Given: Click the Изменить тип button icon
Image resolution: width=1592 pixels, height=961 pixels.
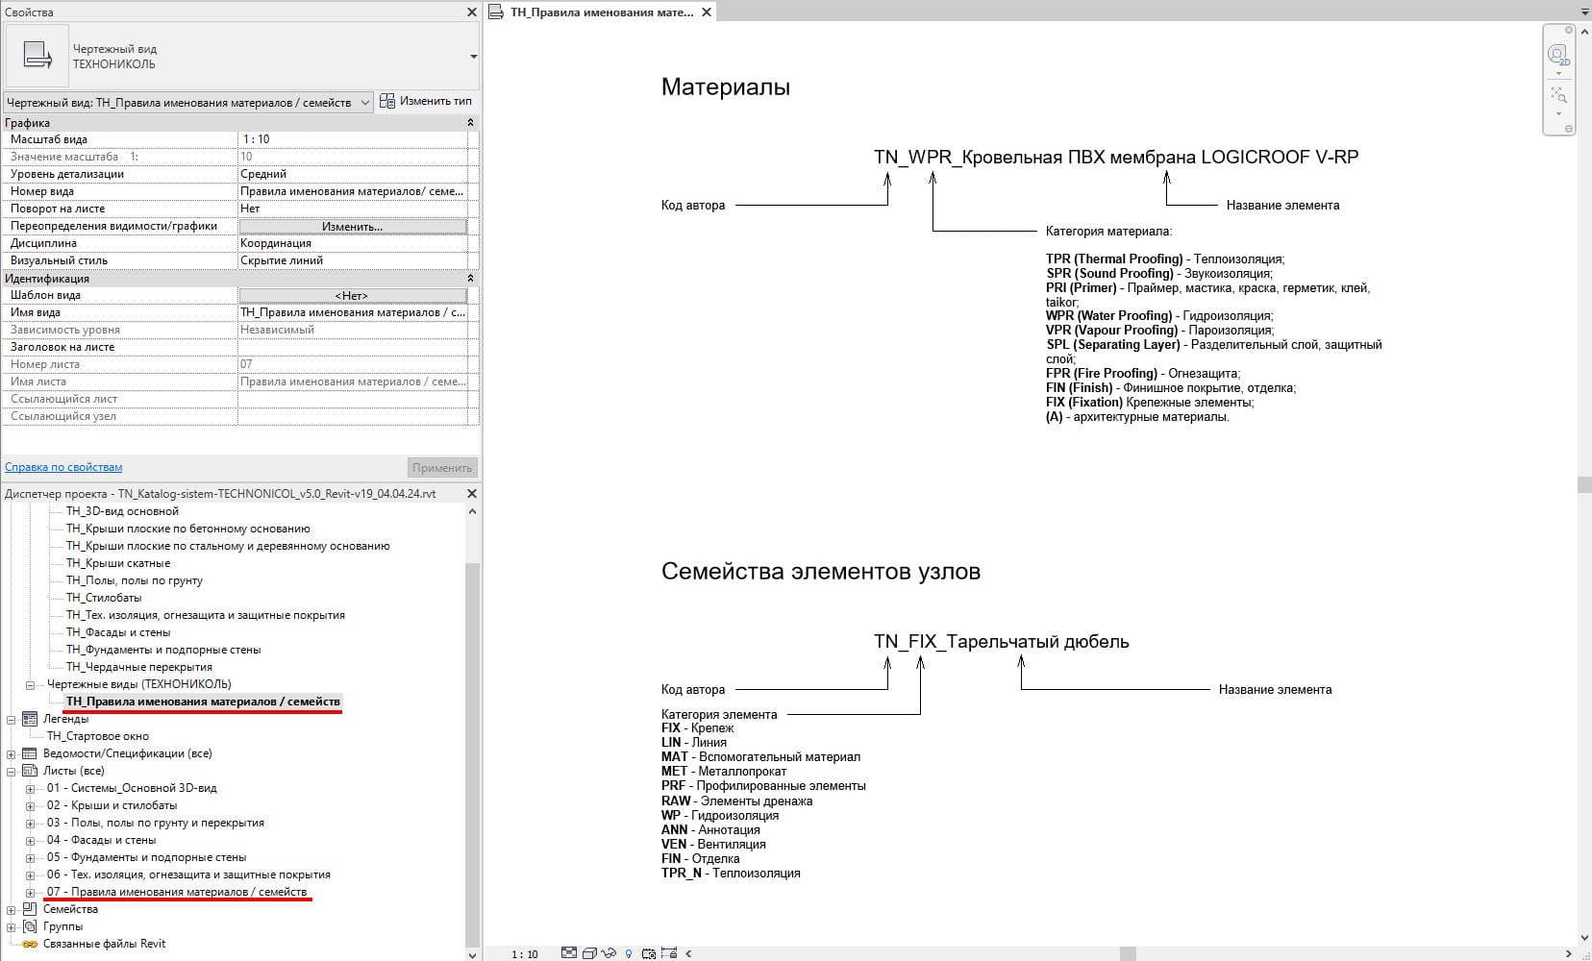Looking at the screenshot, I should pos(387,100).
